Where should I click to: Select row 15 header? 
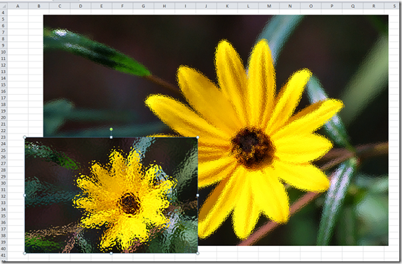coord(3,85)
